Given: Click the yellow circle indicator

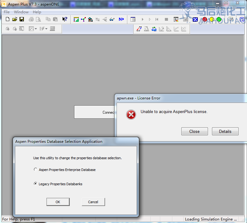Looking at the screenshot, I should 212,20.
